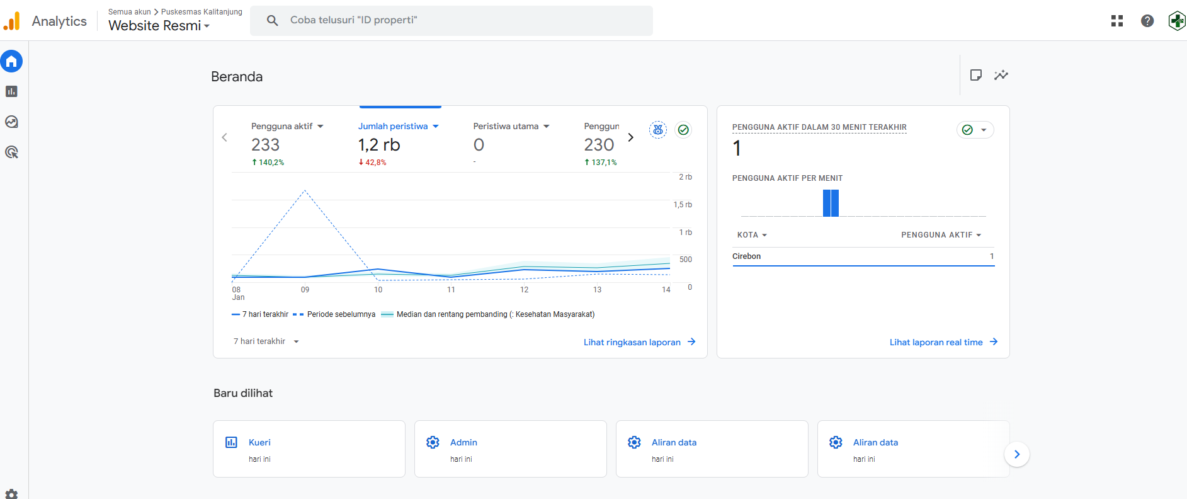Toggle the data quality checkmark on chart card
The image size is (1187, 499).
coord(683,130)
